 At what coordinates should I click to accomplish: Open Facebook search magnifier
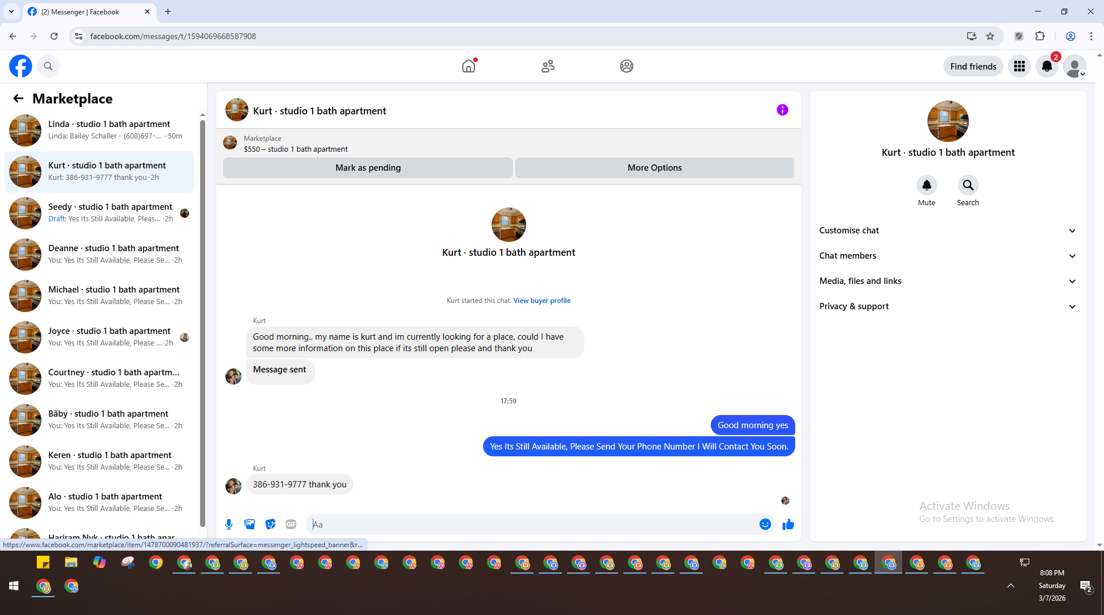coord(48,66)
